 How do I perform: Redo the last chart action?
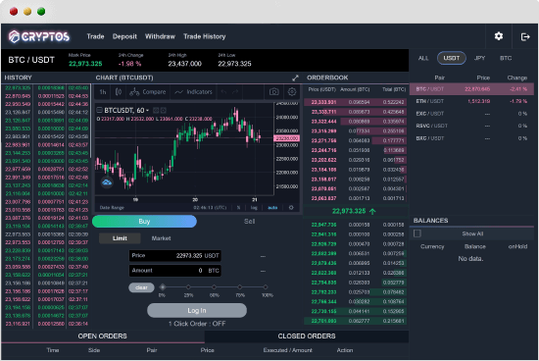pos(235,92)
